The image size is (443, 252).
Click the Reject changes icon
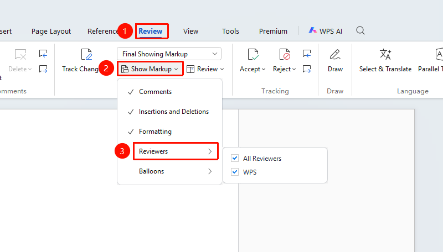point(285,54)
